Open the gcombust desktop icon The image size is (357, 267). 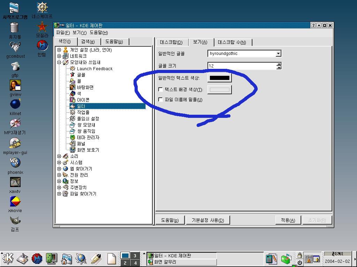click(15, 47)
